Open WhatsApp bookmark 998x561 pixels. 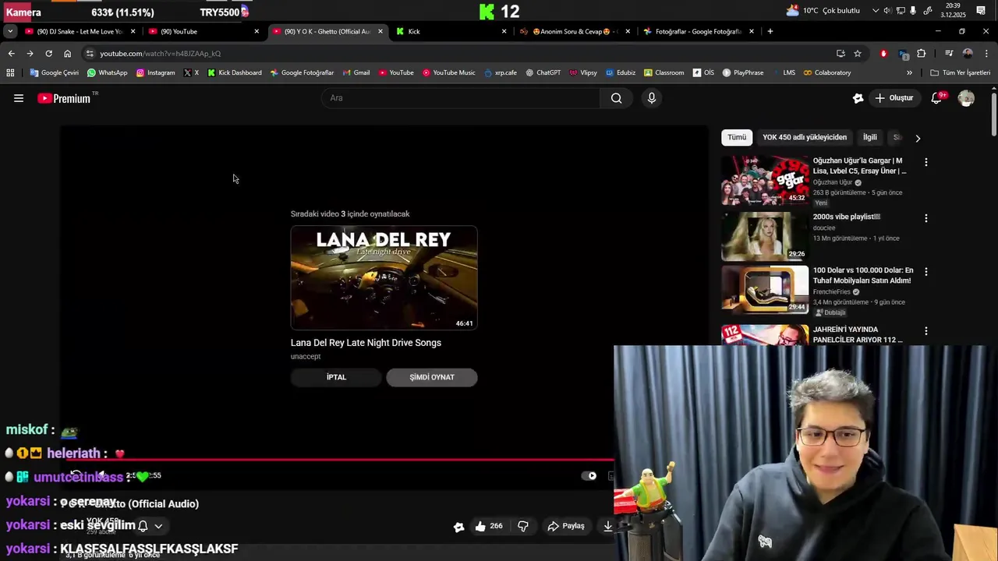(108, 72)
